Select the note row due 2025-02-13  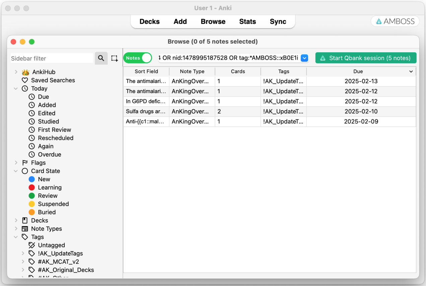(x=270, y=81)
